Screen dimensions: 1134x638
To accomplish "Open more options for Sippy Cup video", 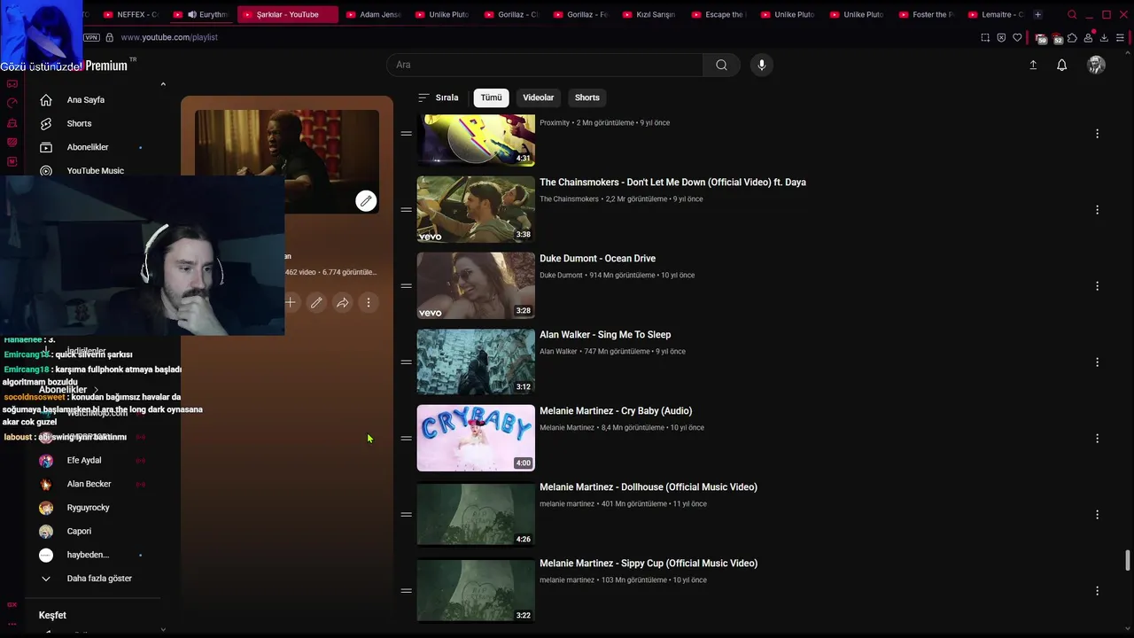I will point(1097,591).
